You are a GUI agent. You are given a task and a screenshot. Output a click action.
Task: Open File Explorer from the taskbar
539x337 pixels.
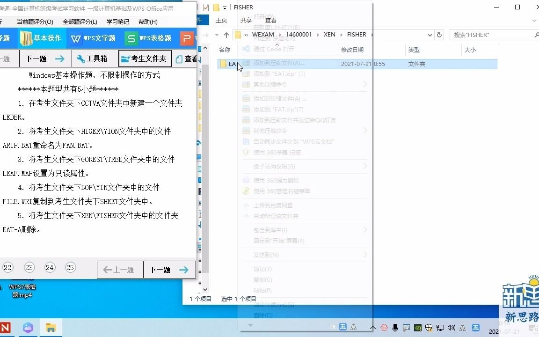click(x=51, y=328)
